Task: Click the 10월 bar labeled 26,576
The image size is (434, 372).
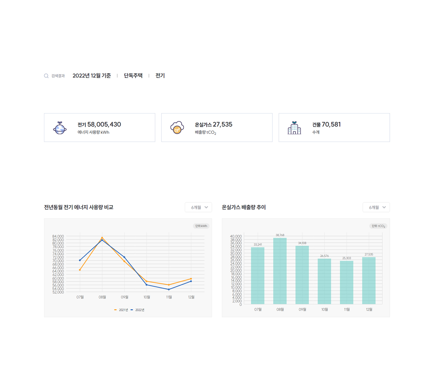Action: (325, 281)
